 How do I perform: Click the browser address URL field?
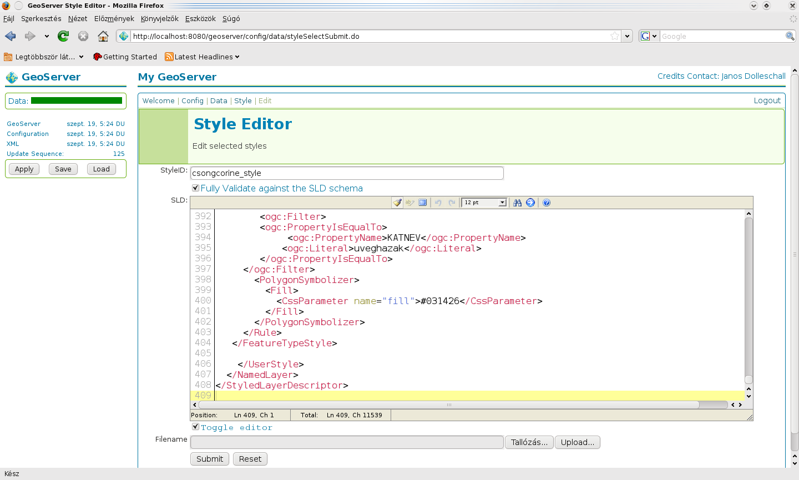pyautogui.click(x=371, y=36)
